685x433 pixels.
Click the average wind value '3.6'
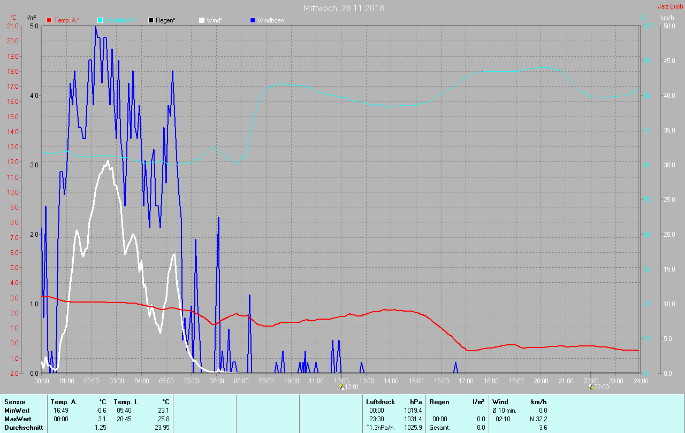pyautogui.click(x=543, y=428)
